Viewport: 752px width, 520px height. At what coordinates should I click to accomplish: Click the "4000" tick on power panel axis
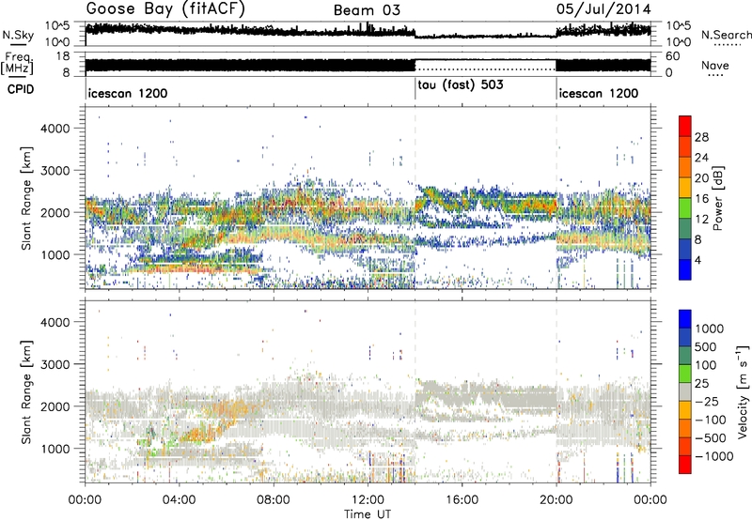tap(55, 129)
